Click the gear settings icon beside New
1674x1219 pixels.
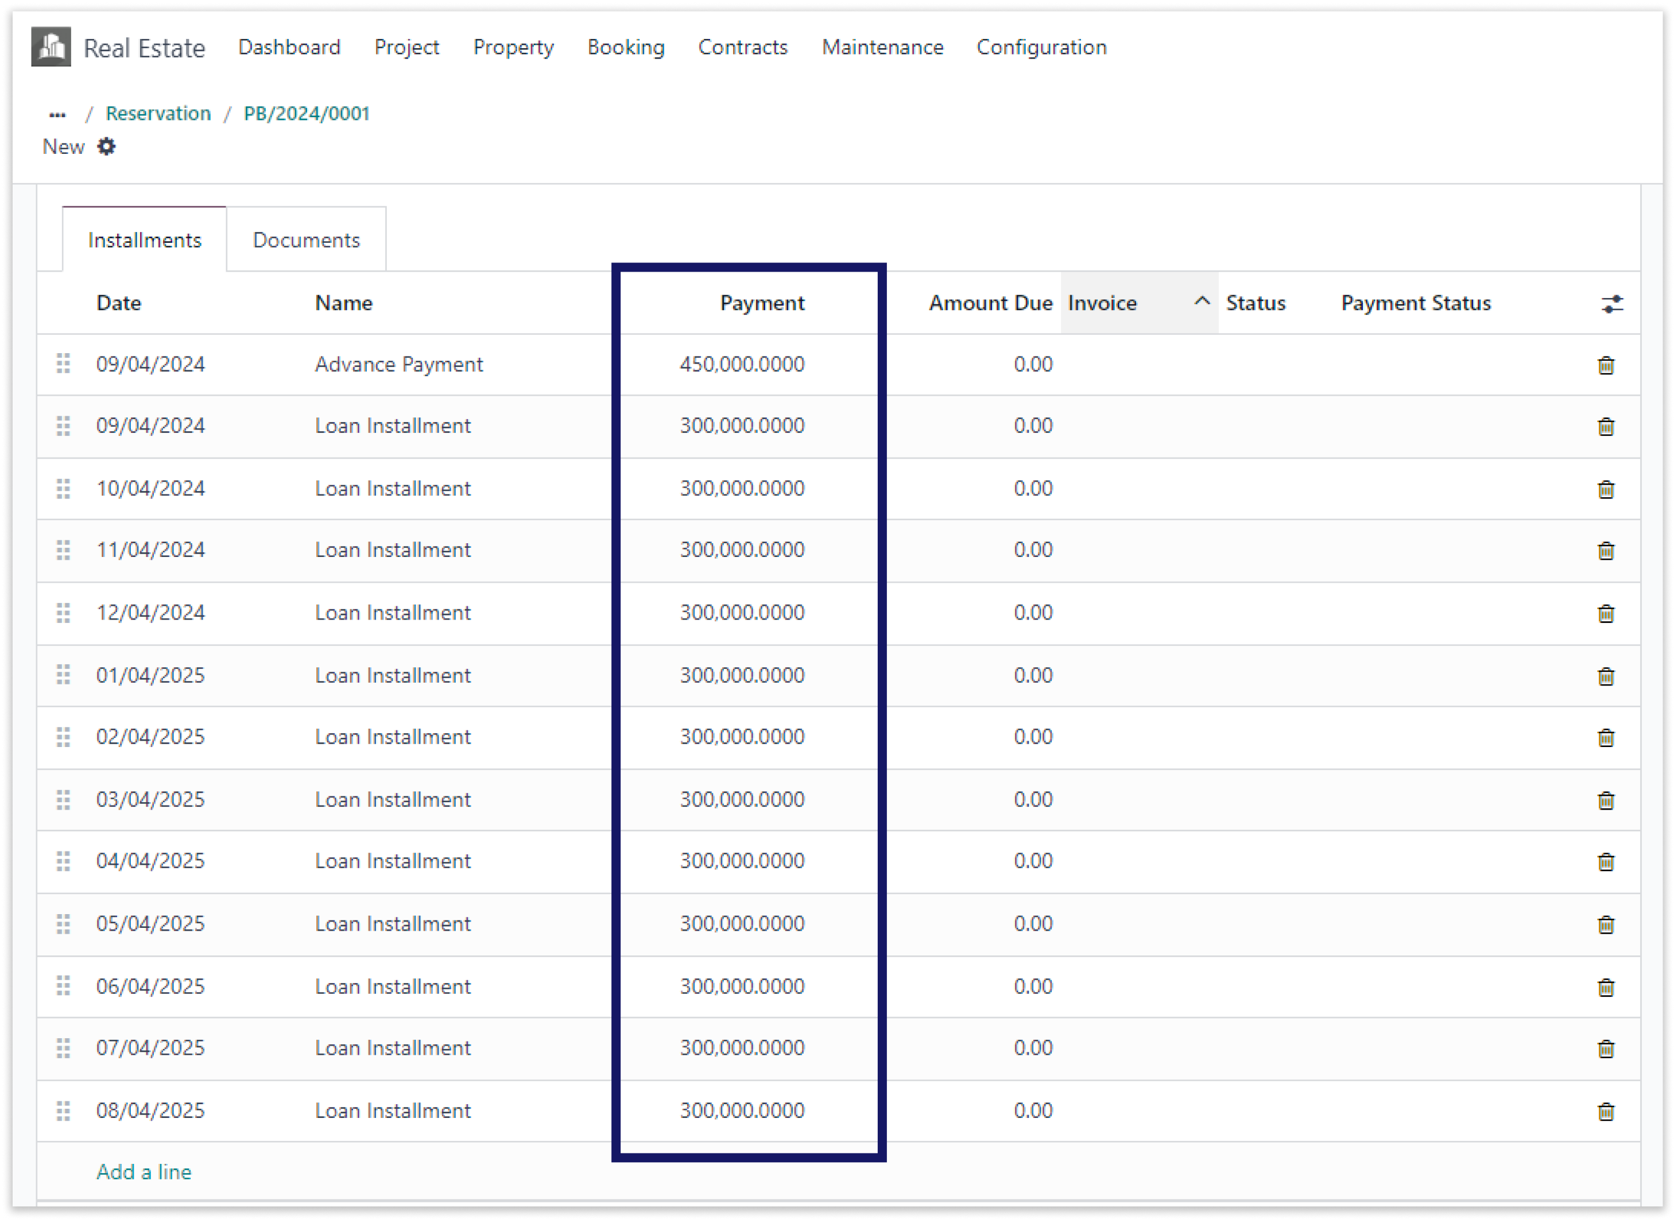click(106, 146)
